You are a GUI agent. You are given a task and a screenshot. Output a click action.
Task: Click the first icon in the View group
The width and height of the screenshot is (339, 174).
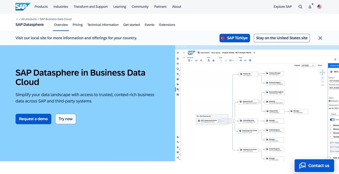coord(209,60)
